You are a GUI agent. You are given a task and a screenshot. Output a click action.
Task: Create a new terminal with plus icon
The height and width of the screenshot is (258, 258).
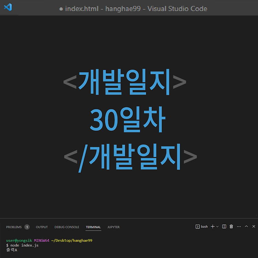(213, 227)
